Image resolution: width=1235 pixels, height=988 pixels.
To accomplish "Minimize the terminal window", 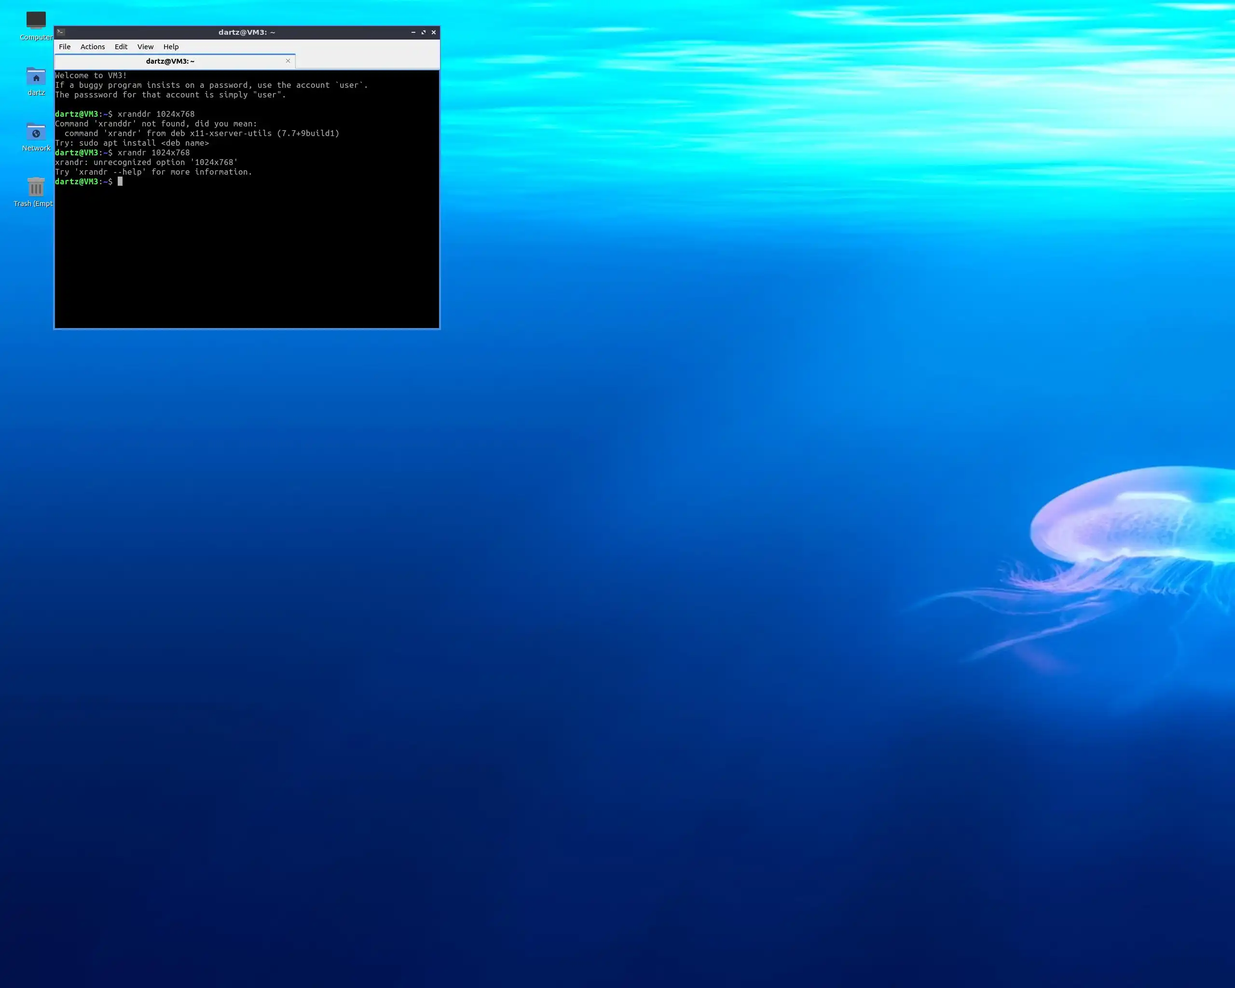I will click(x=413, y=32).
